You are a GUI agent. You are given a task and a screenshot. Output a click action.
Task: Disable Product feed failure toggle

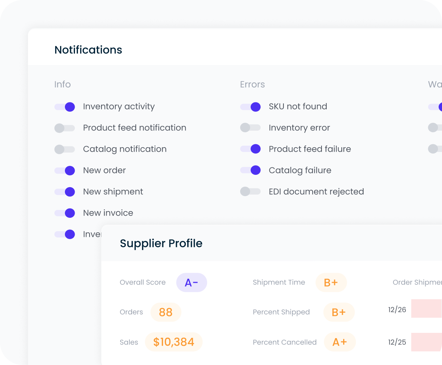(250, 149)
